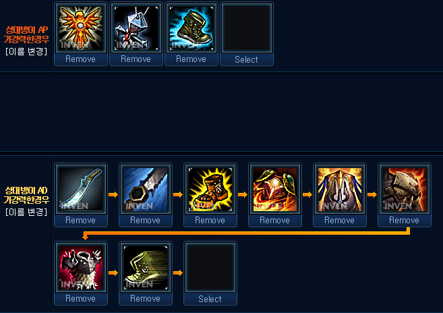This screenshot has height=313, width=443.
Task: Rename the AD build via [이름 변경]
Action: [26, 212]
